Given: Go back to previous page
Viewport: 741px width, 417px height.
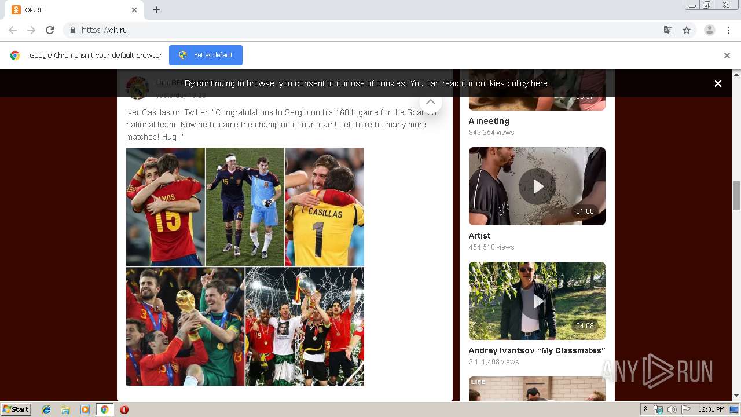Looking at the screenshot, I should pyautogui.click(x=13, y=30).
